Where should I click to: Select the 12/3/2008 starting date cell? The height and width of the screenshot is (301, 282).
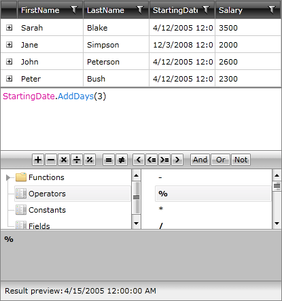click(x=183, y=45)
